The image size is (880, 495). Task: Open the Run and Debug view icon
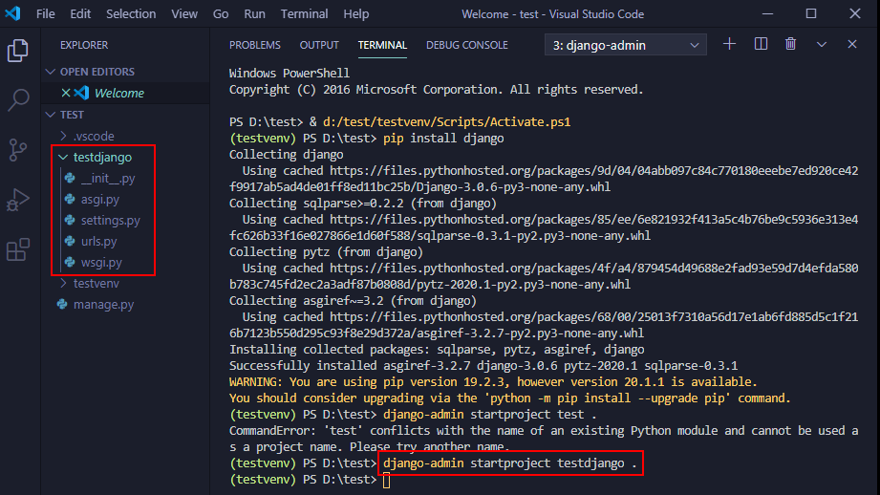point(18,200)
